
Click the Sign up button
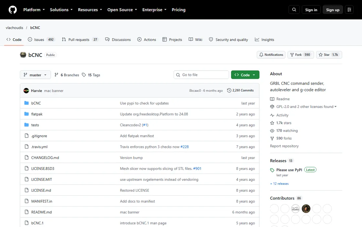click(x=333, y=10)
